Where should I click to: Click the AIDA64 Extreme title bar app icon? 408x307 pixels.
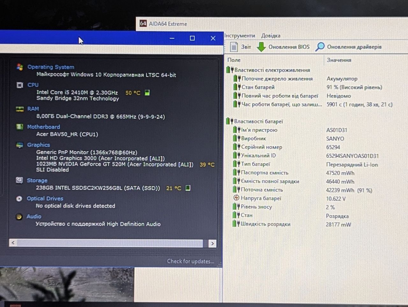(x=143, y=23)
